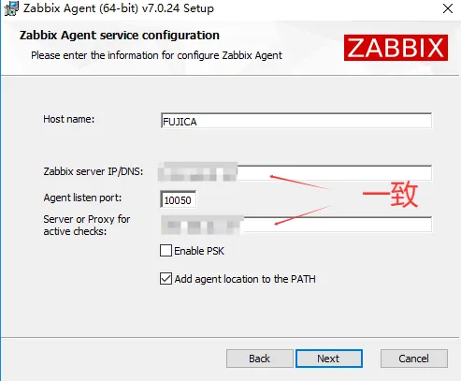
Task: Click the Please enter the information subtitle
Action: pyautogui.click(x=156, y=55)
